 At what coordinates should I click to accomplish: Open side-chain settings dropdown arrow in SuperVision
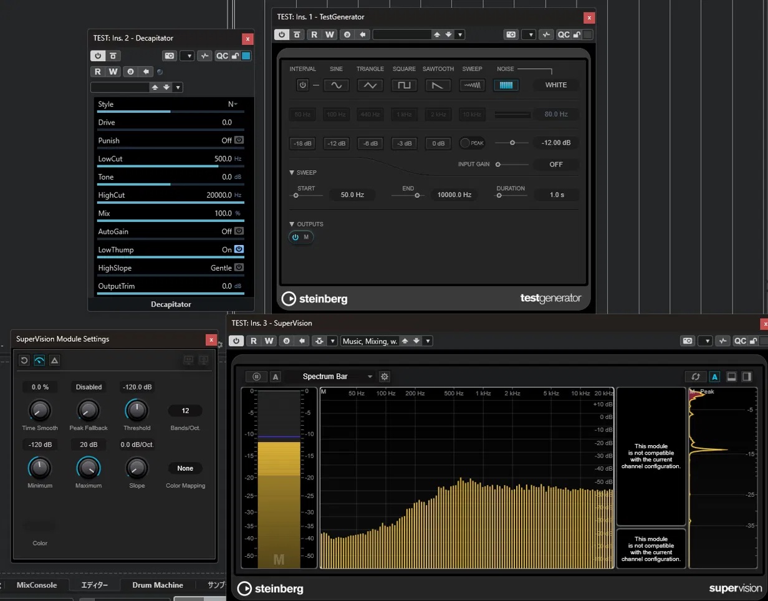pos(334,341)
